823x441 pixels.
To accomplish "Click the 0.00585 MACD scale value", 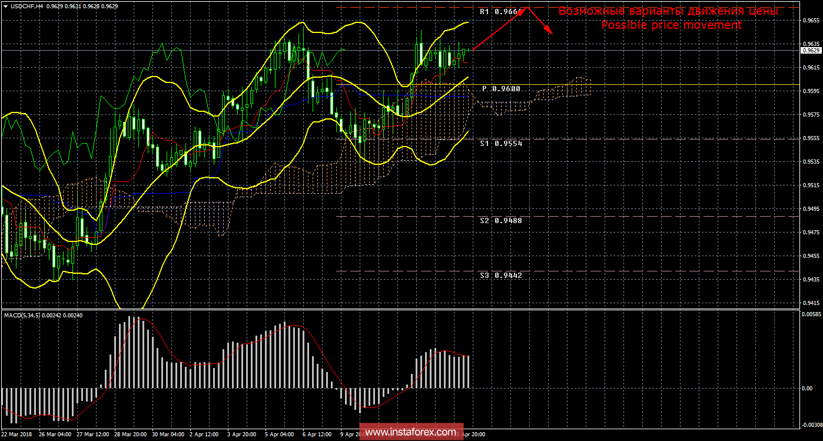I will tap(811, 315).
